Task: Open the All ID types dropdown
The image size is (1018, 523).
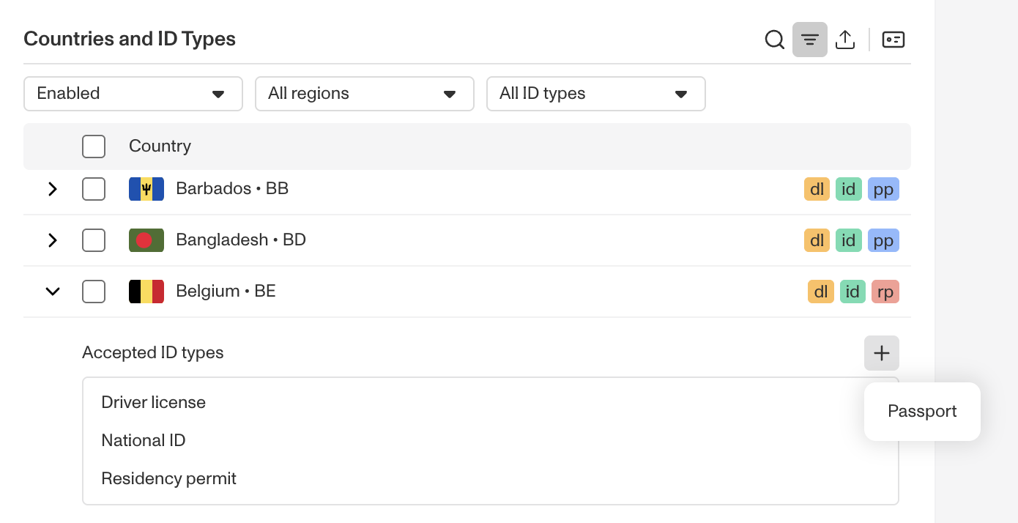Action: pyautogui.click(x=596, y=94)
